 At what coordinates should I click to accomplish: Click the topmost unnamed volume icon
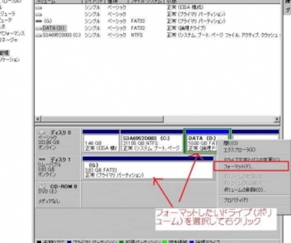point(39,7)
